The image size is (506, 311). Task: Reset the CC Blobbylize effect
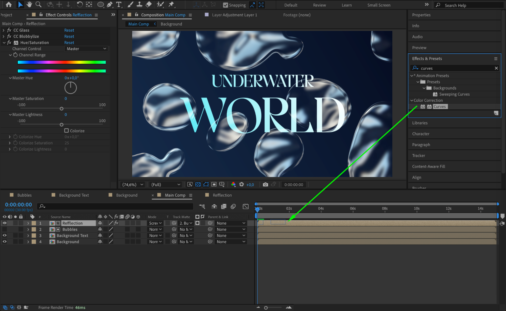point(69,36)
